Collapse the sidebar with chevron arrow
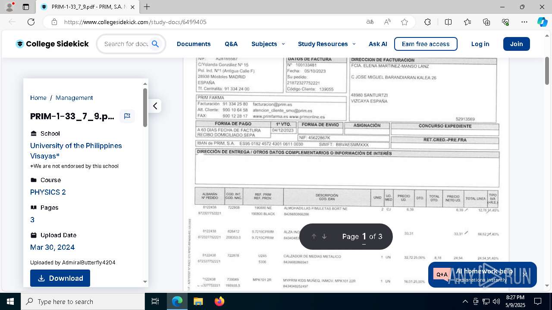Screen dimensions: 552x310 pyautogui.click(x=155, y=106)
